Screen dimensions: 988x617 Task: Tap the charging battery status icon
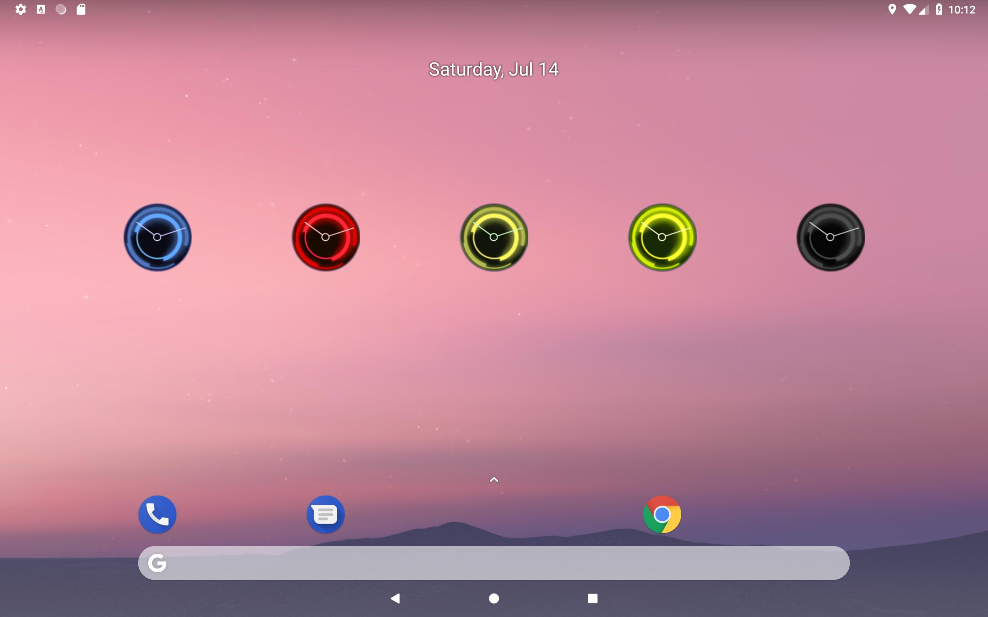(940, 9)
